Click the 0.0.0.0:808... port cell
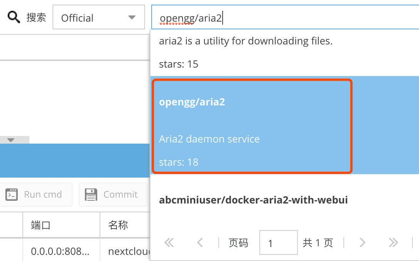 [x=61, y=251]
